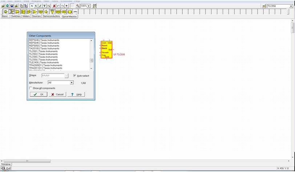Click the component list scroll-up arrow
Viewport: 295px width, 172px height.
click(x=92, y=41)
